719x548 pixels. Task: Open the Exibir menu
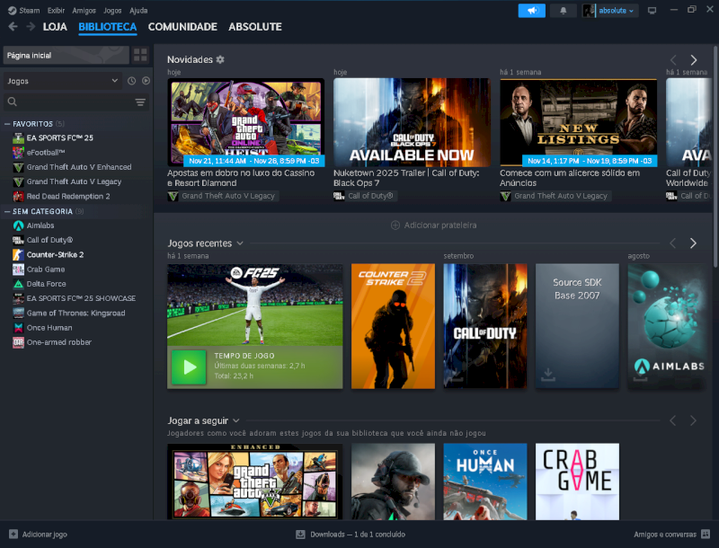56,11
